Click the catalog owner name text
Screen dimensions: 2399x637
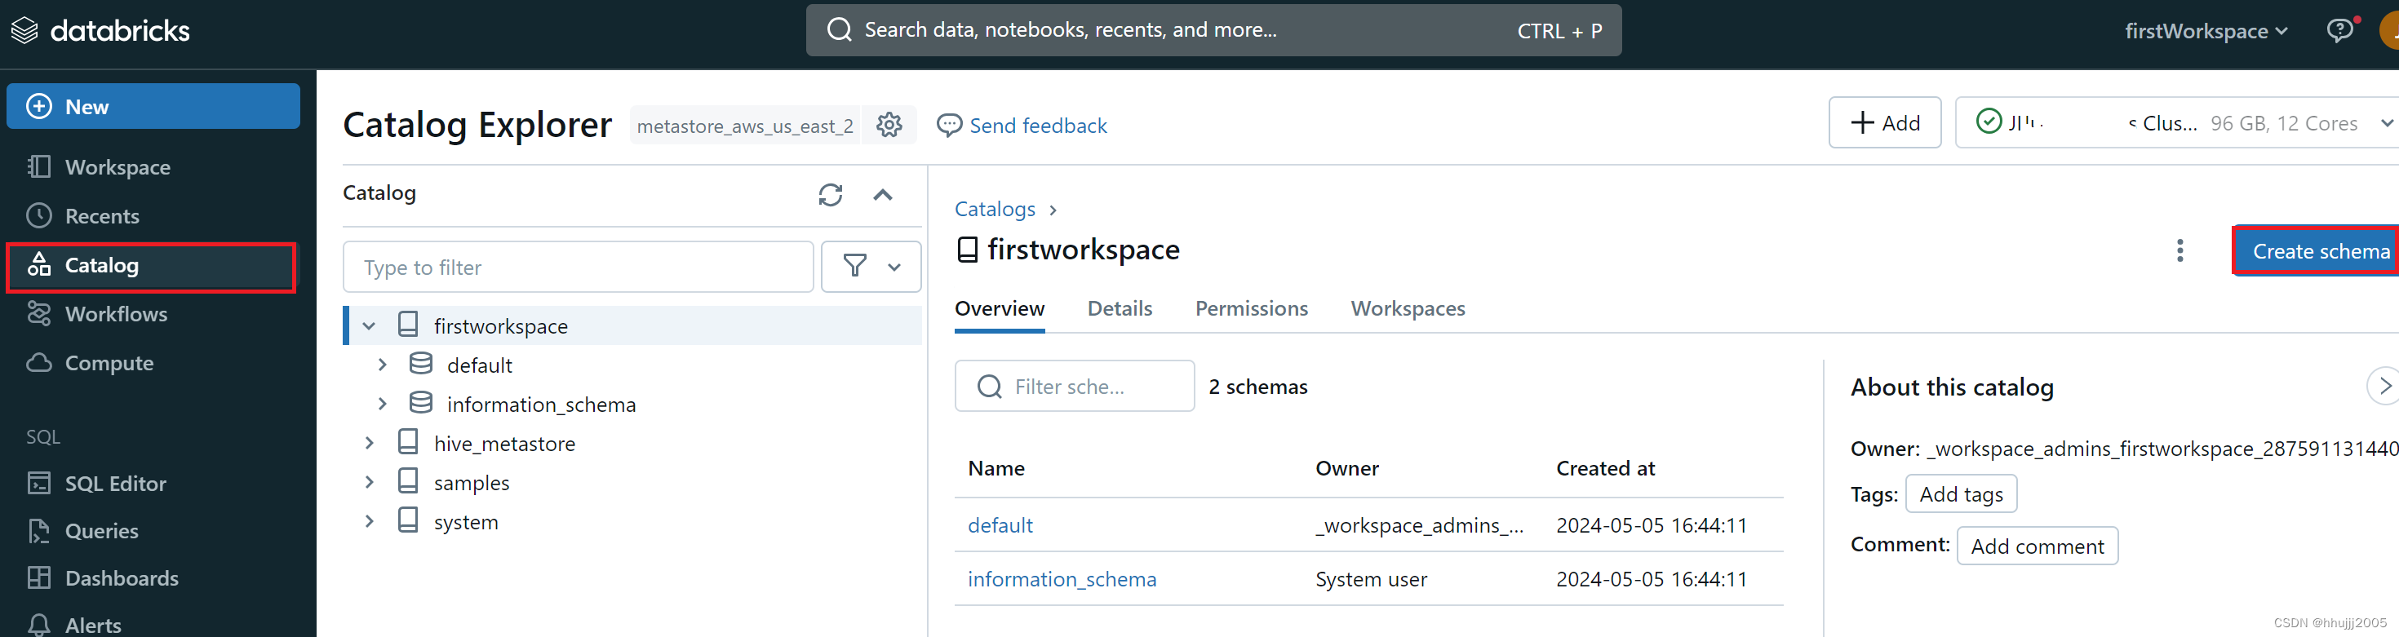click(x=2162, y=449)
